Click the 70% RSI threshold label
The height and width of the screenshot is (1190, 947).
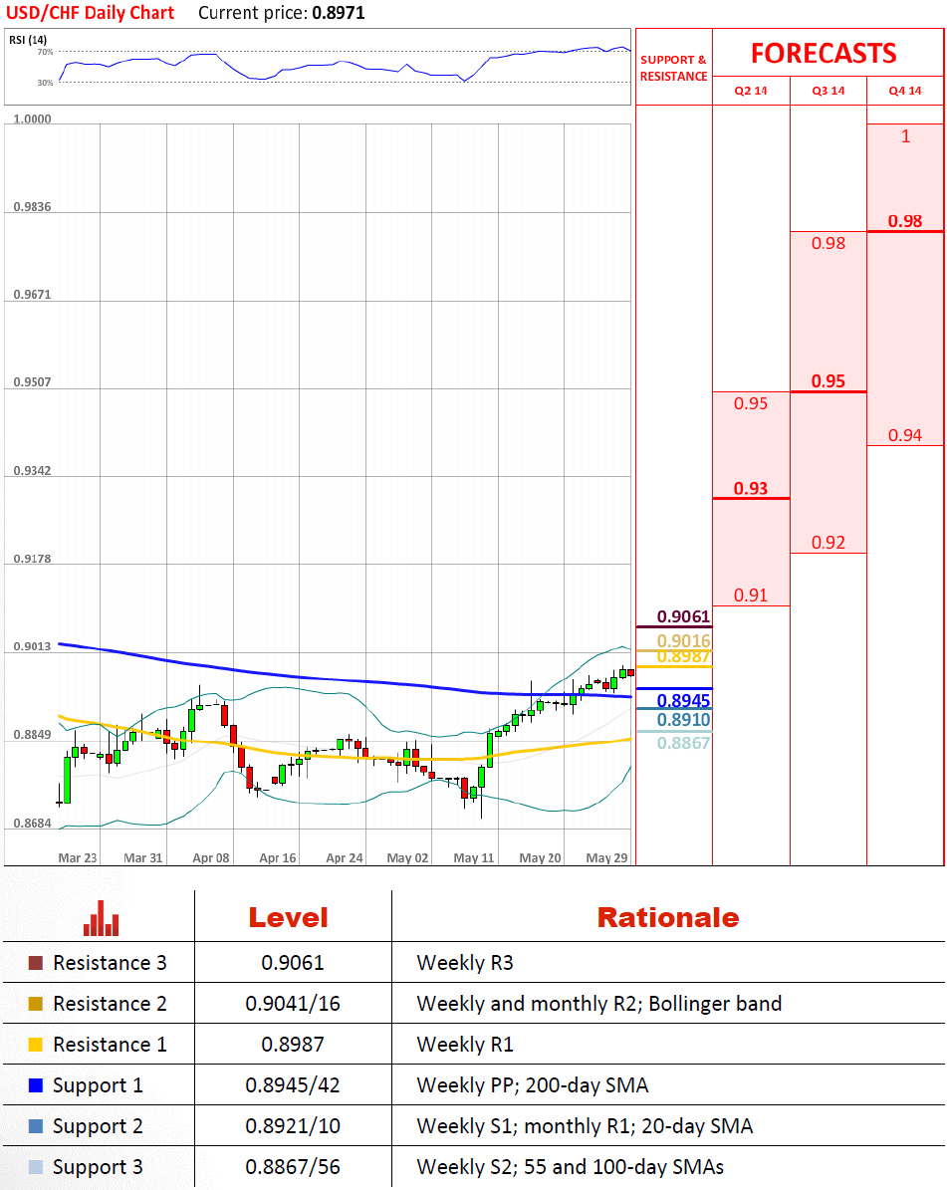coord(46,53)
